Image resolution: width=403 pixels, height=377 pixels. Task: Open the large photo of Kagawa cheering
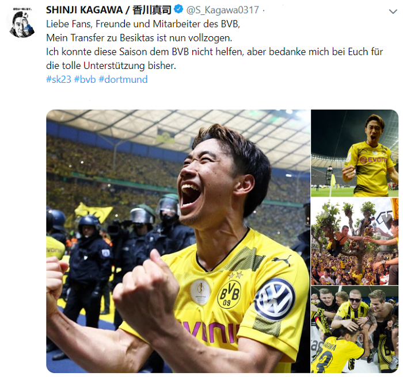[178, 241]
